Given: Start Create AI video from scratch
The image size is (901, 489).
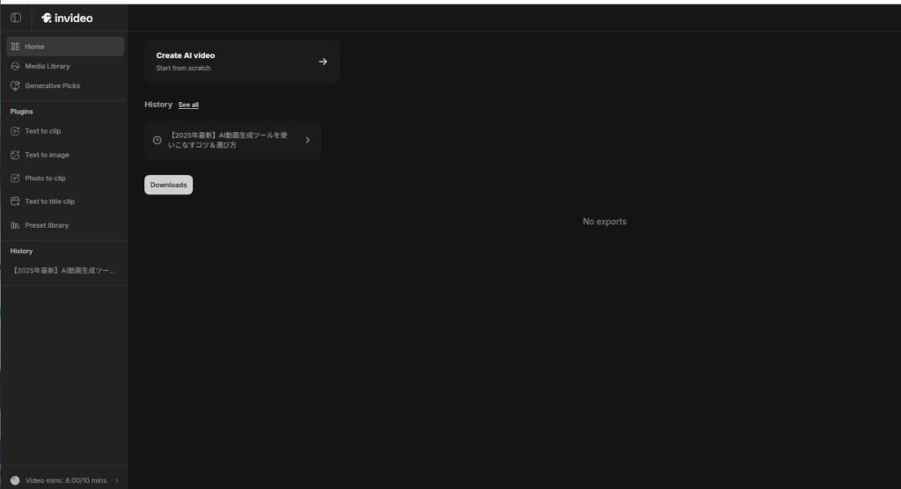Looking at the screenshot, I should pyautogui.click(x=243, y=62).
